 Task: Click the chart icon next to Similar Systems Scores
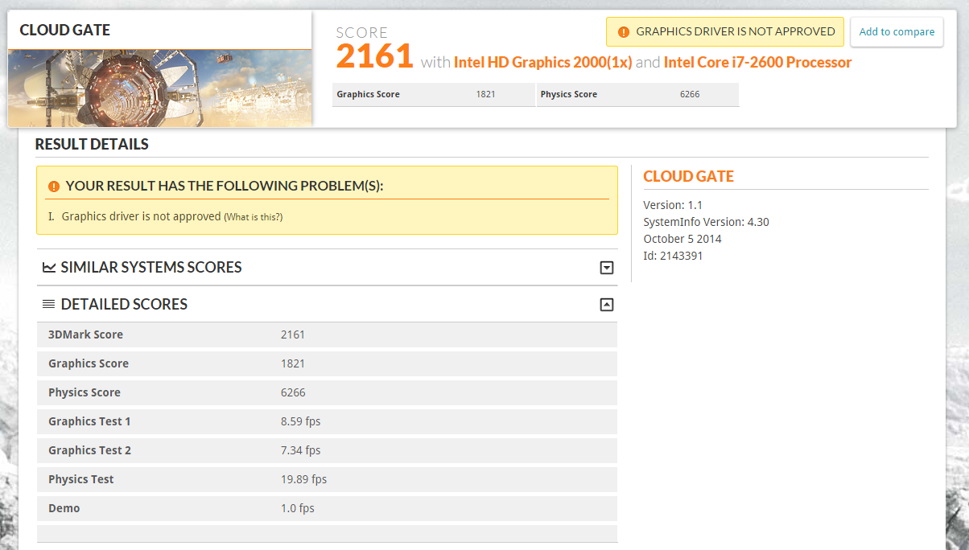click(49, 268)
